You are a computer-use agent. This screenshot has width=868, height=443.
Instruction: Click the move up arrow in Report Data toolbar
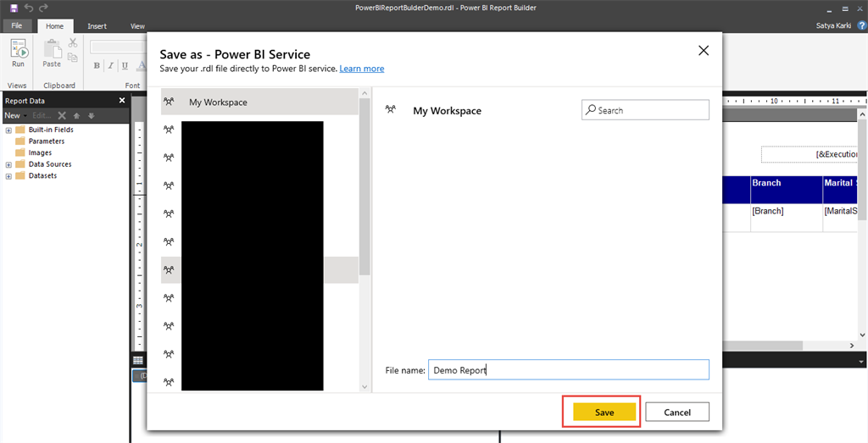(77, 115)
